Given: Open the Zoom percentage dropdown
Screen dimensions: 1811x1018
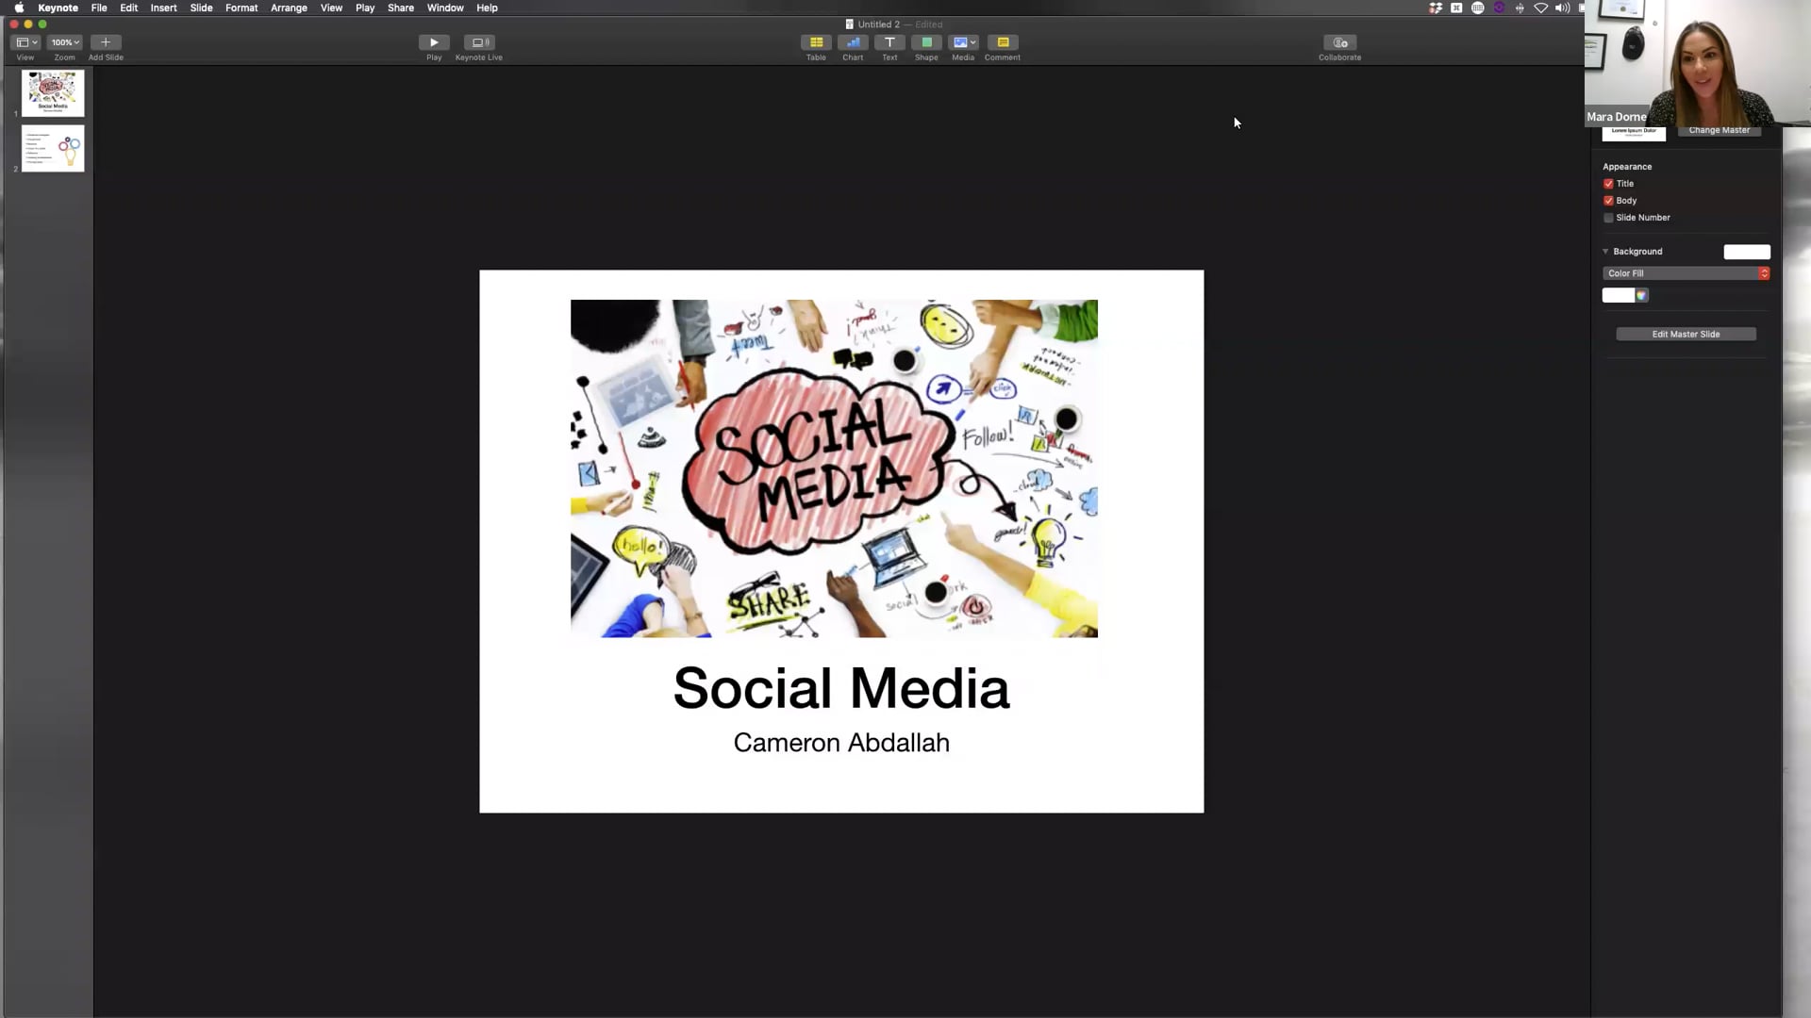Looking at the screenshot, I should [x=64, y=42].
